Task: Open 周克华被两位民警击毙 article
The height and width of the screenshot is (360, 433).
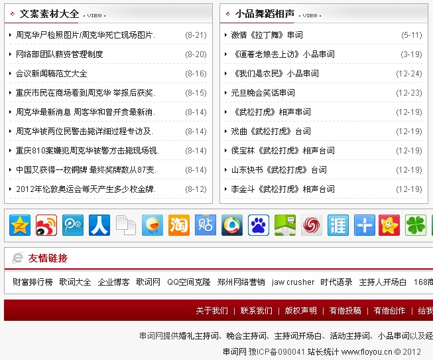Action: point(84,131)
